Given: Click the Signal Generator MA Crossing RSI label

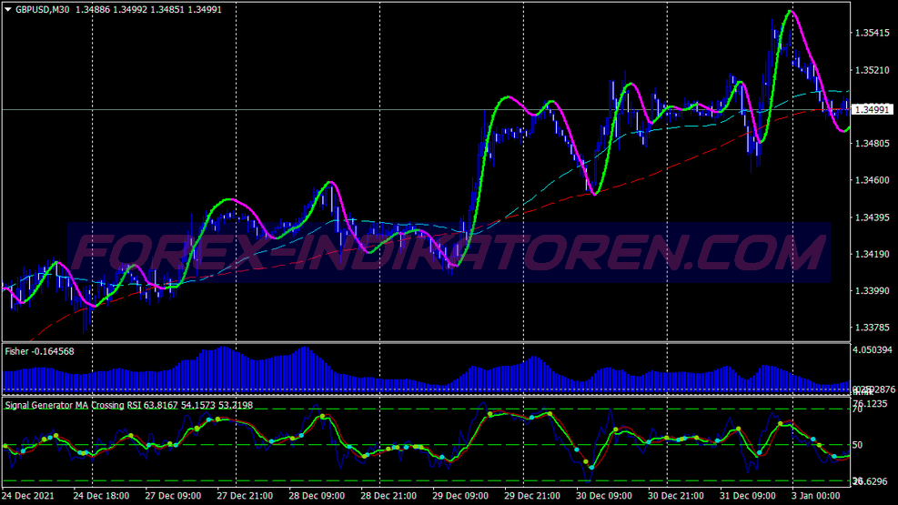Looking at the screenshot, I should coord(129,406).
